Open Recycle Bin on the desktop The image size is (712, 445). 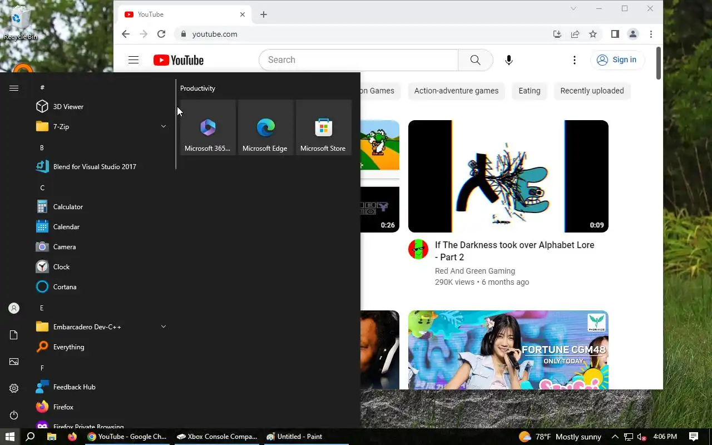pos(21,23)
